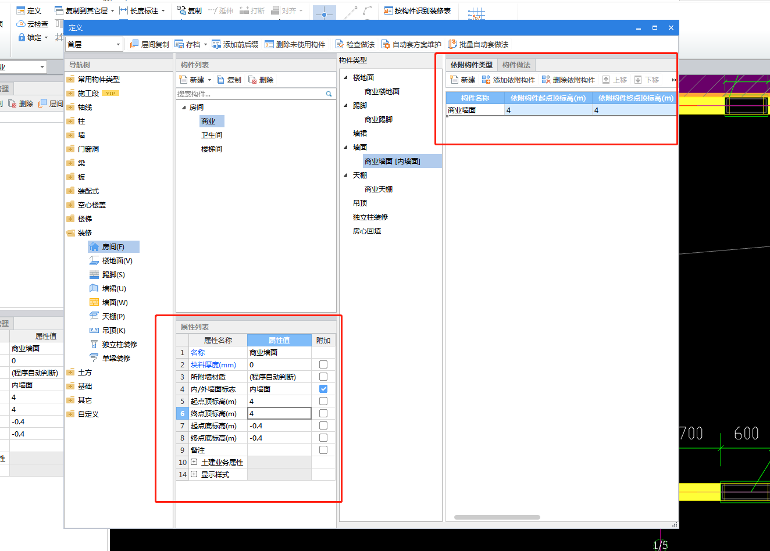Toggle 起点底标高 附加 checkbox
This screenshot has height=551, width=770.
click(x=323, y=425)
